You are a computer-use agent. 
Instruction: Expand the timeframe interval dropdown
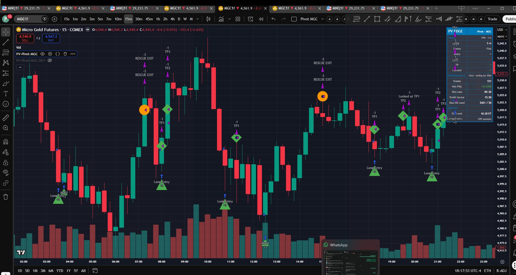[x=198, y=19]
